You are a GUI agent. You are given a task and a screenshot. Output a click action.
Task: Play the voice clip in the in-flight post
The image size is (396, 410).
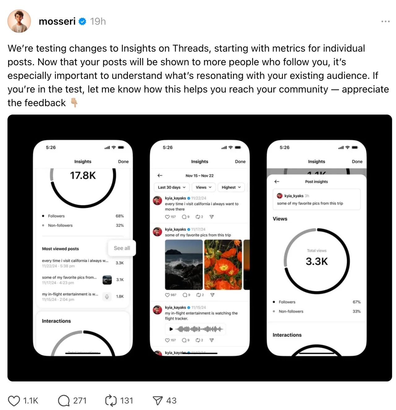click(171, 329)
